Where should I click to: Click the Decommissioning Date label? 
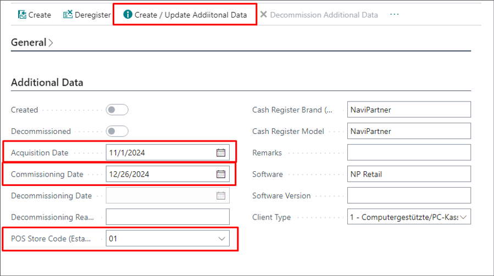pos(51,196)
